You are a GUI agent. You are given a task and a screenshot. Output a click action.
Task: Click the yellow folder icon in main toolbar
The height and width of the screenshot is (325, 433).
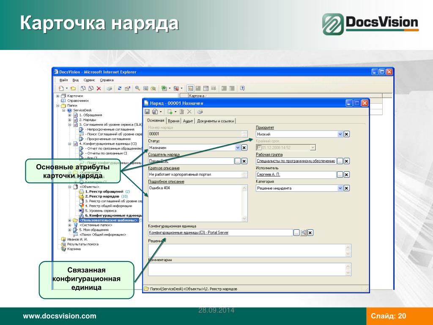coord(73,88)
